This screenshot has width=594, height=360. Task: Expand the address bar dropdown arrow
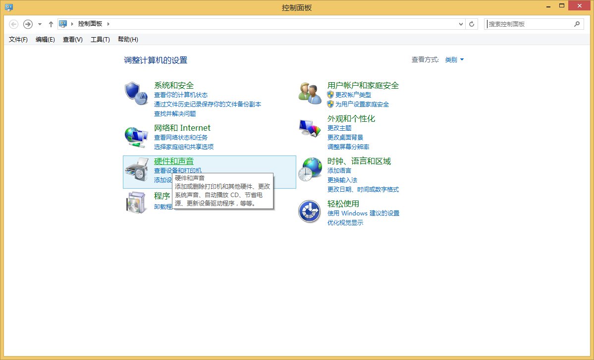click(461, 23)
